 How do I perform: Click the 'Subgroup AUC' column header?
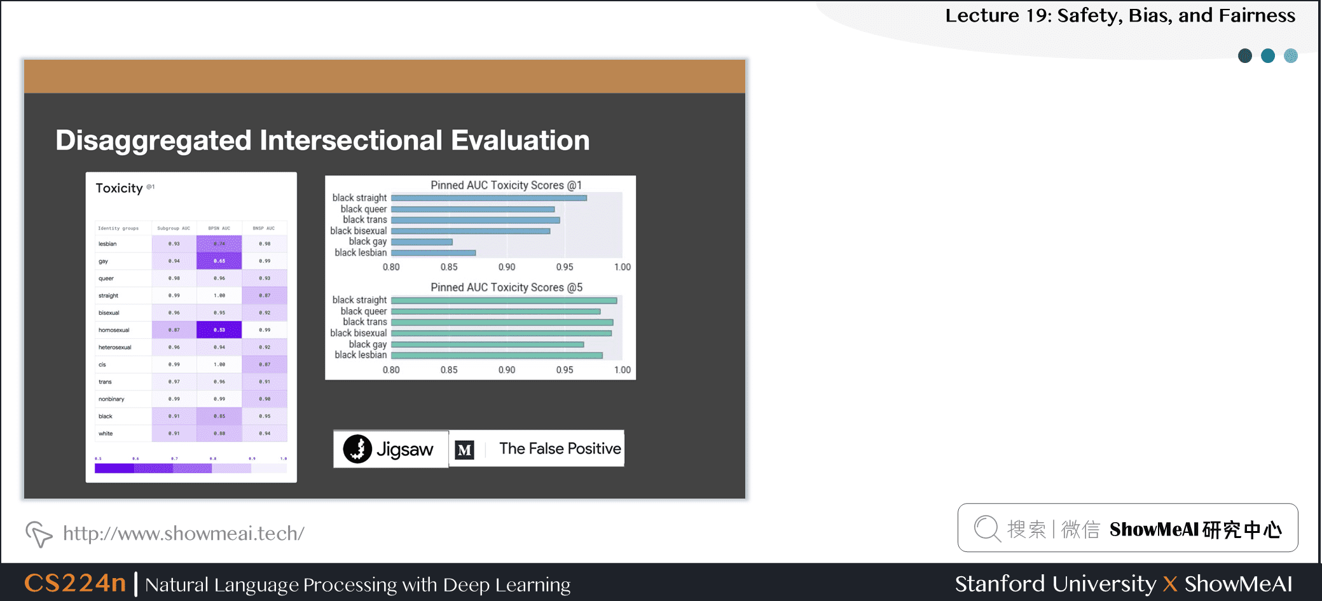[x=174, y=228]
